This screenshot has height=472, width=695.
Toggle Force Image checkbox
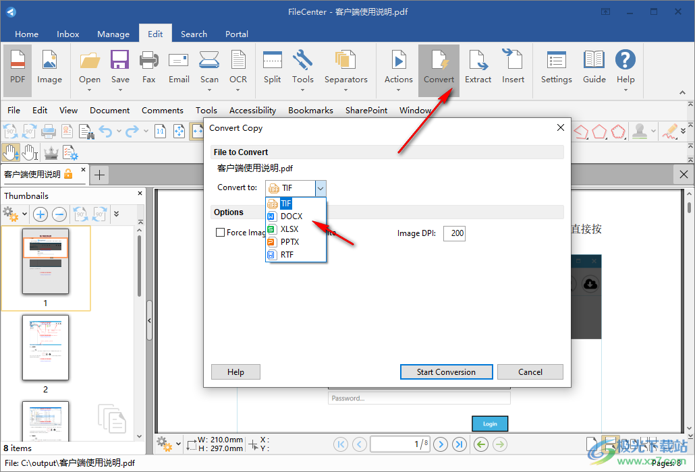click(220, 233)
